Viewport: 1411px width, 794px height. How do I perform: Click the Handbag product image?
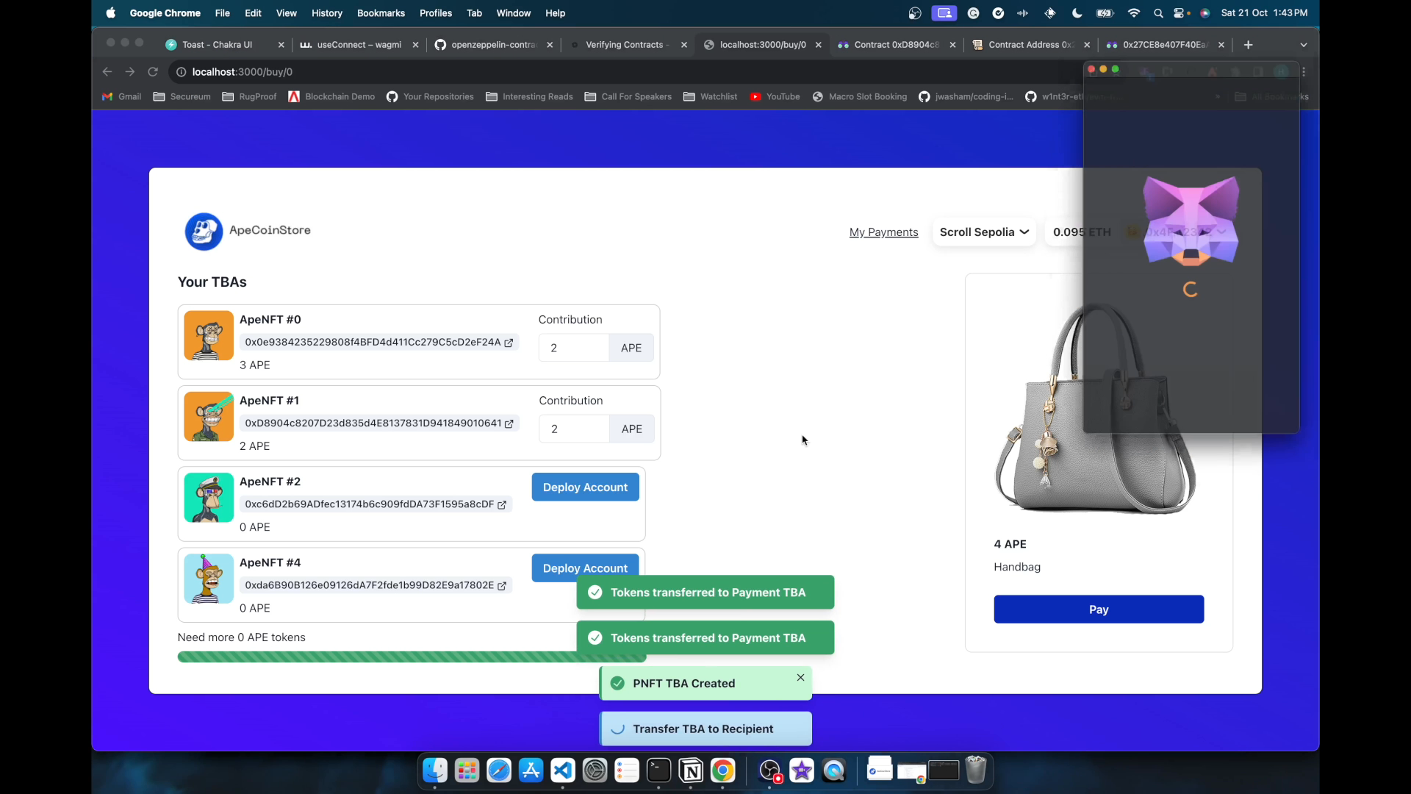(x=1095, y=408)
